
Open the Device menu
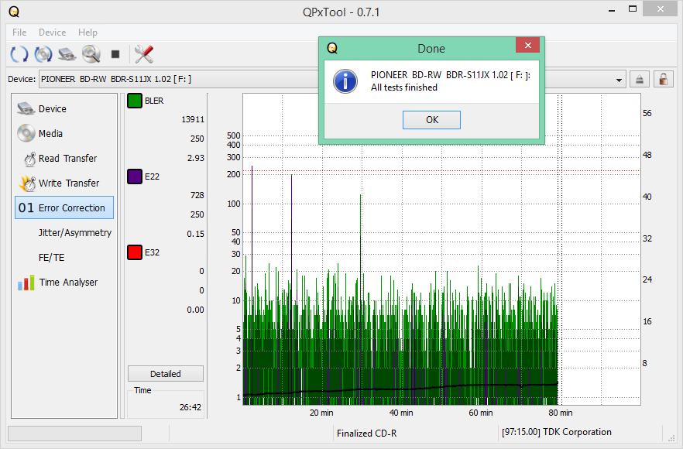(53, 33)
